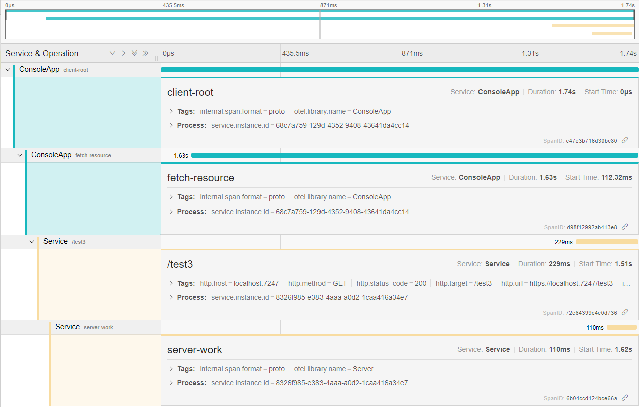Click the server-work detail heading

(x=195, y=350)
